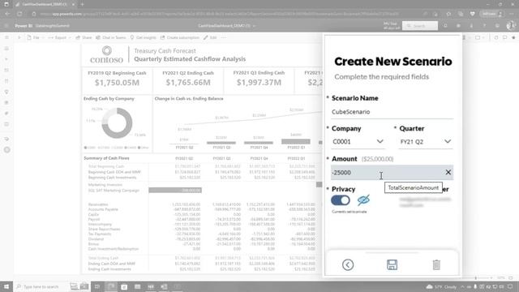This screenshot has height=292, width=519.
Task: Open the report title CashFlowDashboard dropdown
Action: pyautogui.click(x=227, y=26)
